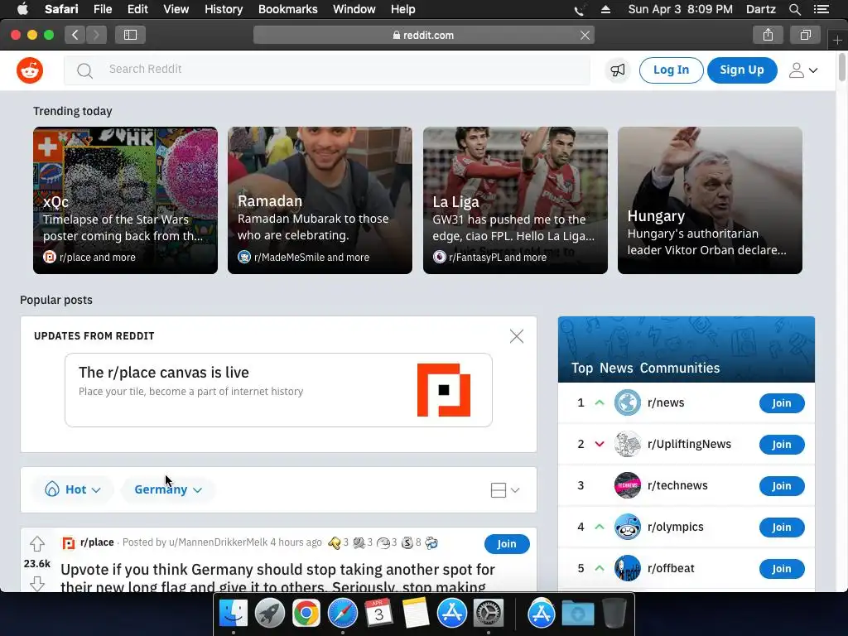Expand the Hot sort dropdown
848x636 pixels.
[x=73, y=489]
